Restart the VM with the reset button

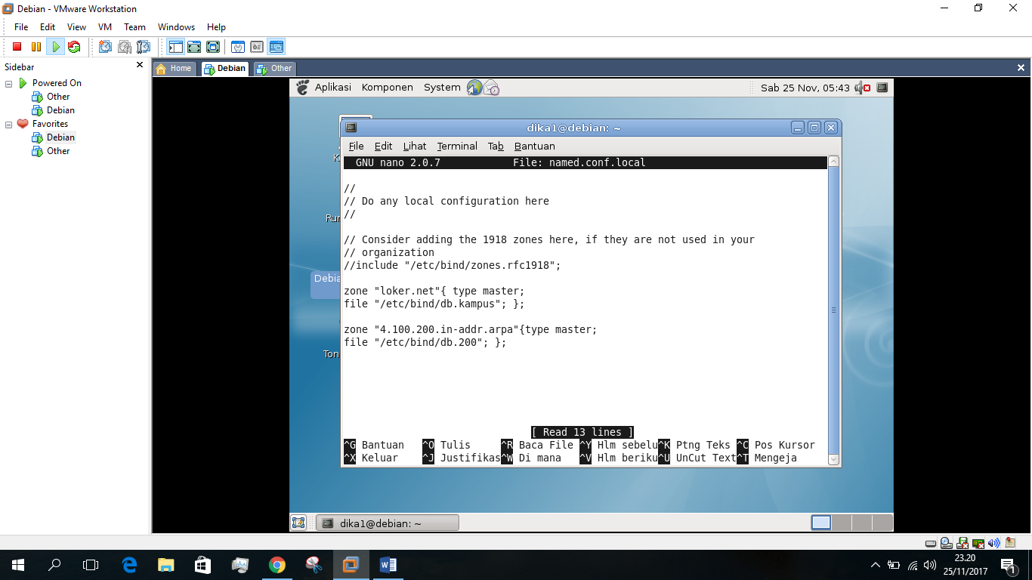73,46
